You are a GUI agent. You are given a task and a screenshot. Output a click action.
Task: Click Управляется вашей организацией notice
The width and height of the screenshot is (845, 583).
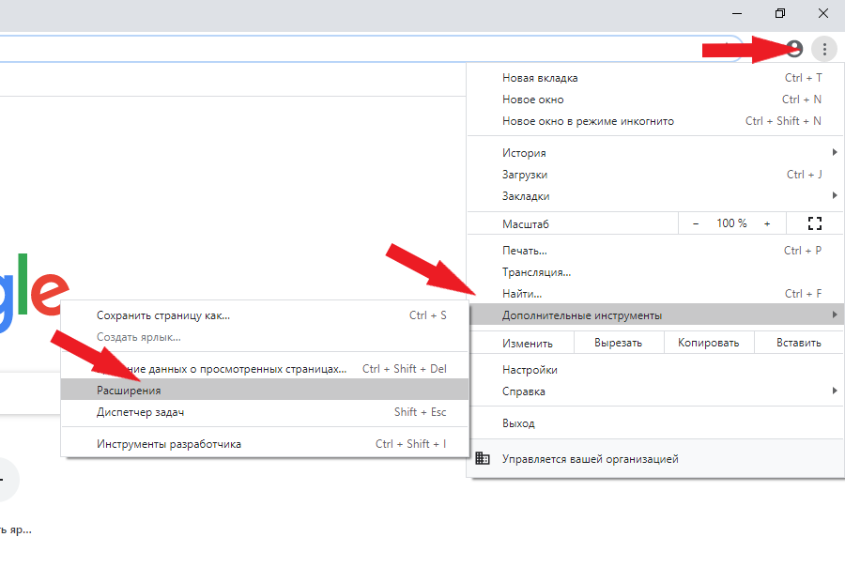pyautogui.click(x=590, y=459)
